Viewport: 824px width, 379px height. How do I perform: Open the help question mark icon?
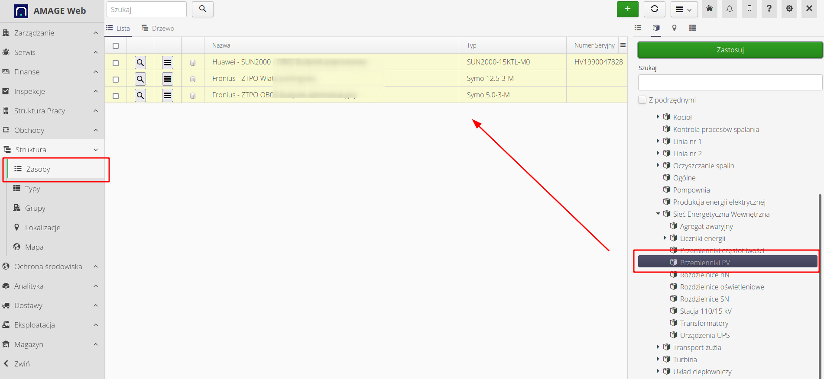pyautogui.click(x=769, y=9)
